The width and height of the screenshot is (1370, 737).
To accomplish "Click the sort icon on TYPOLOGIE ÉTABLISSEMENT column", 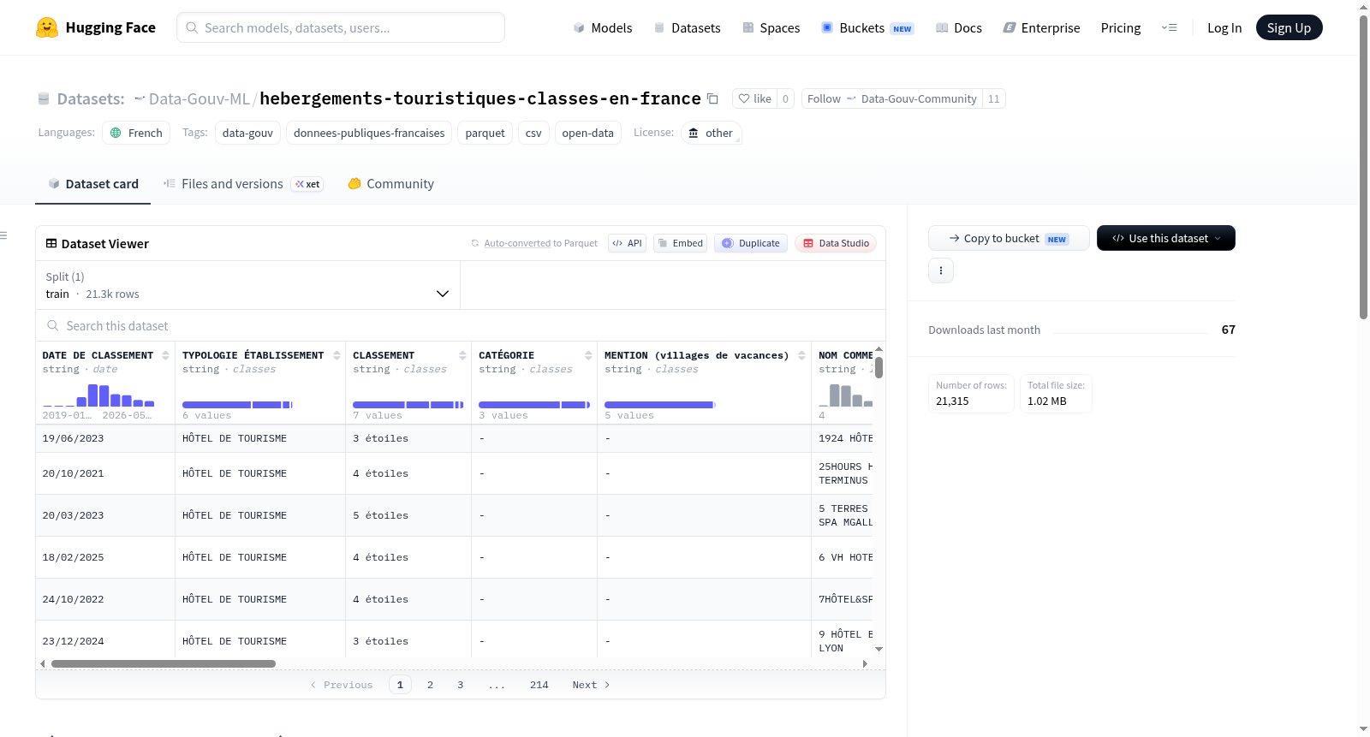I will click(x=337, y=355).
